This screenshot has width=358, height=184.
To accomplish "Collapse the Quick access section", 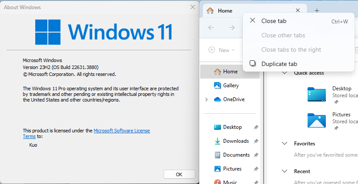I will click(x=284, y=73).
